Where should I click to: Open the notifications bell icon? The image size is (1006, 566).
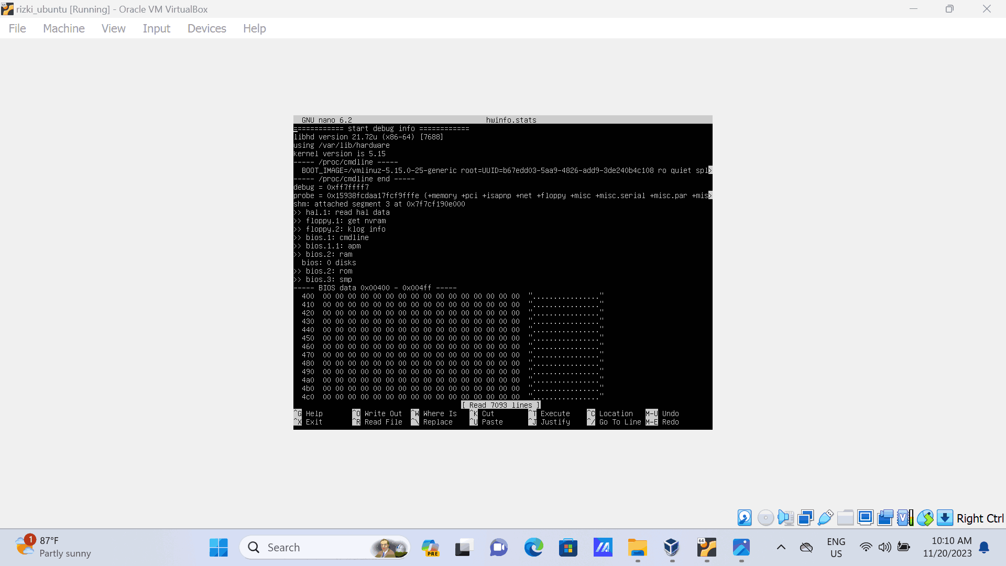click(x=985, y=548)
